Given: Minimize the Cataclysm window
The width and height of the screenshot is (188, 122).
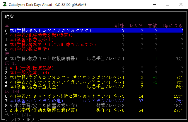Looking at the screenshot, I should click(152, 5).
